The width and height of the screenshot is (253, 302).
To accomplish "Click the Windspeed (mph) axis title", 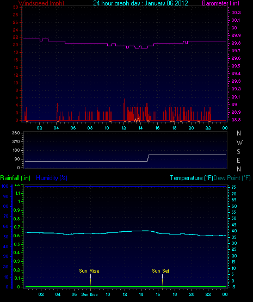I will (41, 3).
